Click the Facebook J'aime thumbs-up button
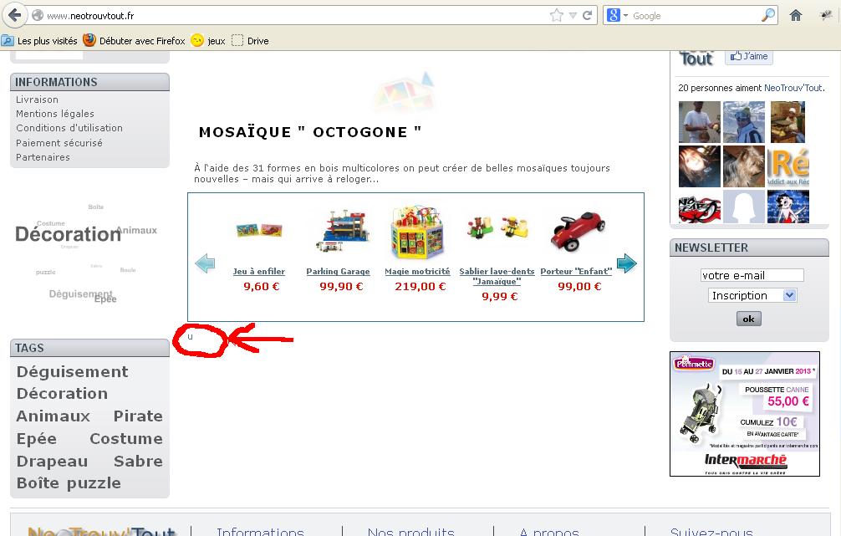The image size is (841, 536). tap(749, 56)
